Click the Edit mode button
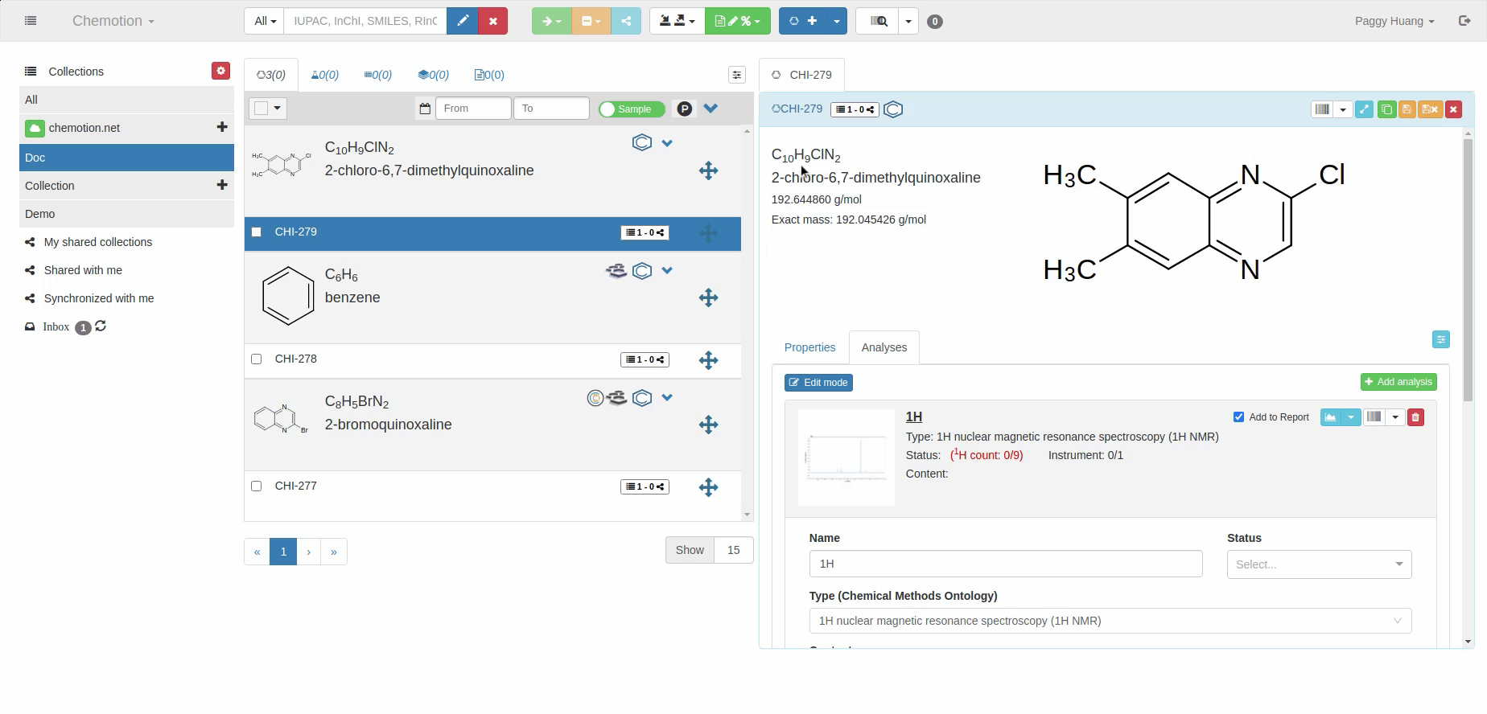The width and height of the screenshot is (1487, 714). 818,383
